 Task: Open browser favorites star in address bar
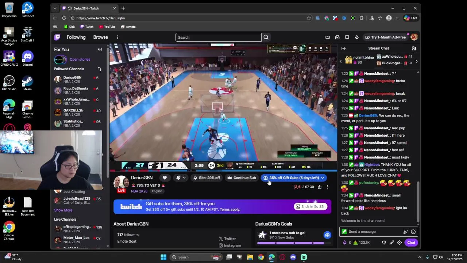(x=309, y=18)
